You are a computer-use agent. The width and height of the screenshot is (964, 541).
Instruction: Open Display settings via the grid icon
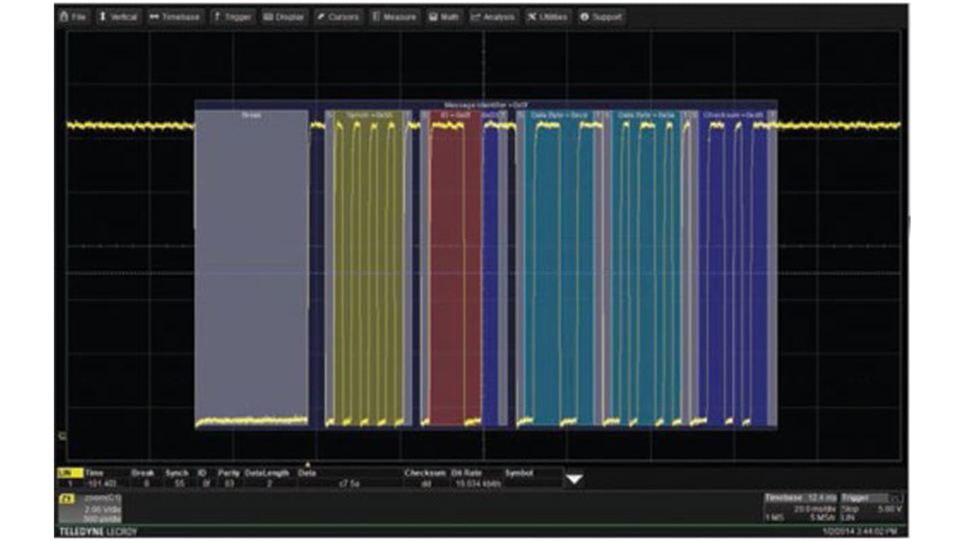(x=268, y=17)
